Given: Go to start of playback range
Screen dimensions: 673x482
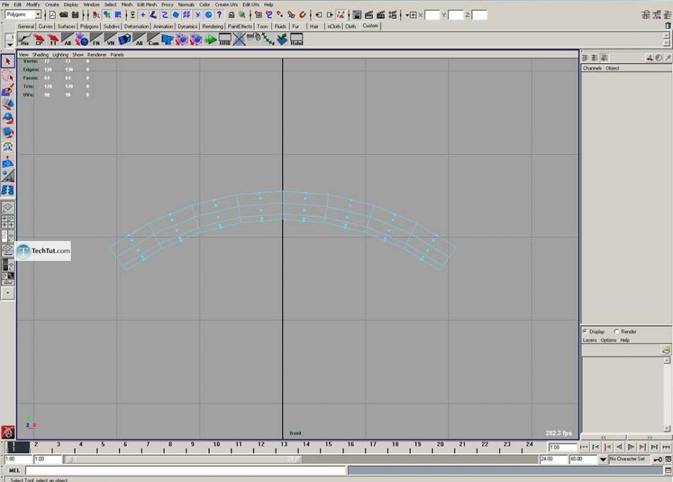Looking at the screenshot, I should click(x=584, y=447).
